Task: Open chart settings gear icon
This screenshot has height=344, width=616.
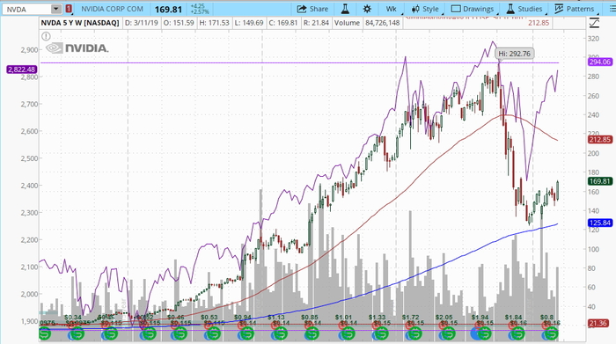Action: coord(367,9)
